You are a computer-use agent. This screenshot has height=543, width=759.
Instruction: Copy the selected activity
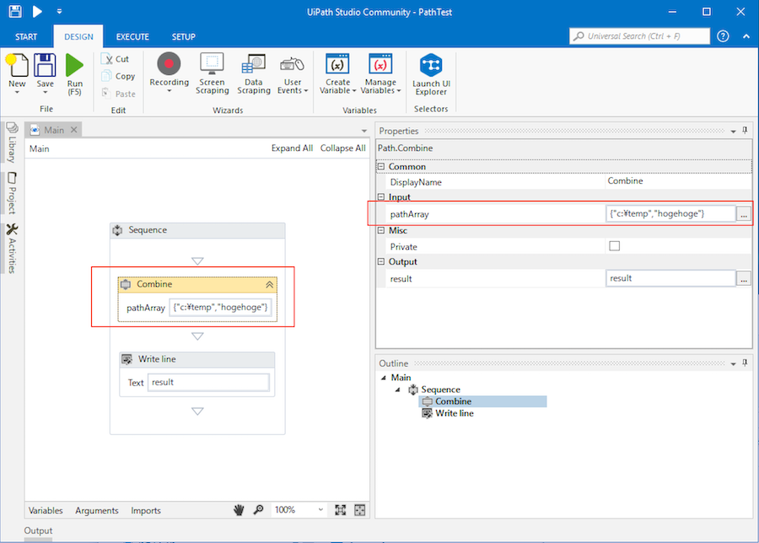pos(119,76)
